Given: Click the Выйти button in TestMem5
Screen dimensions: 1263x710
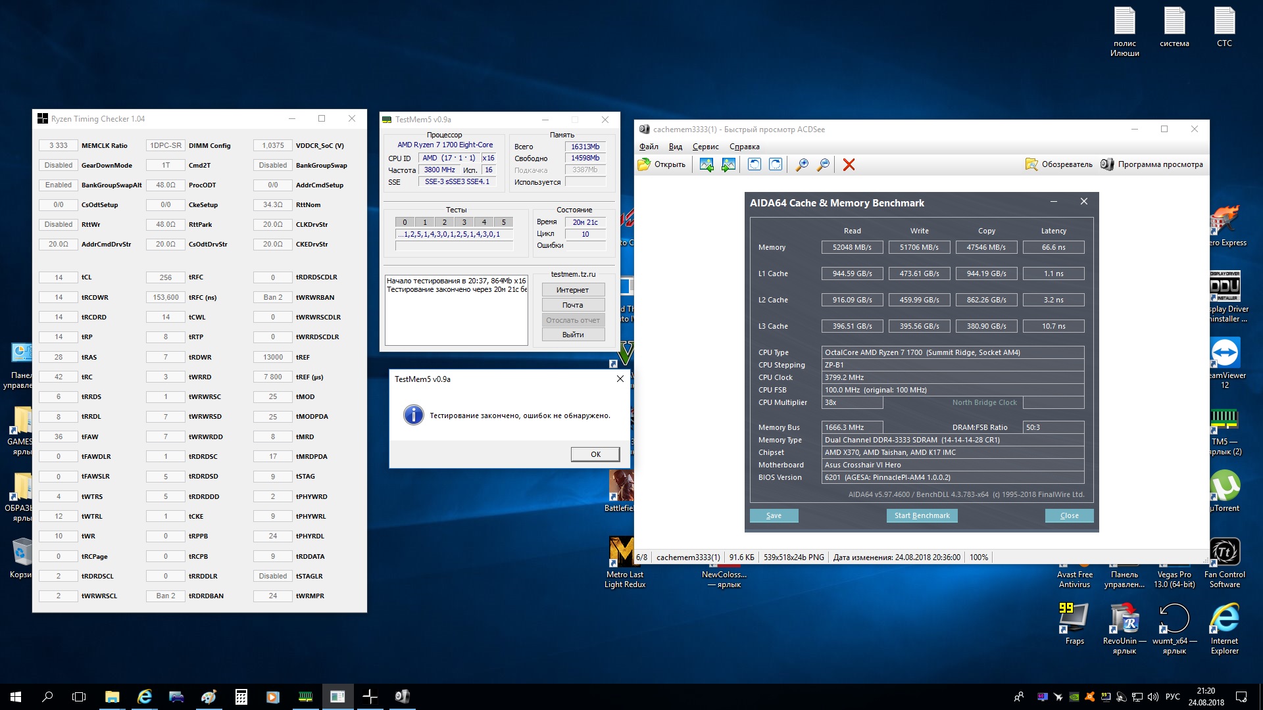Looking at the screenshot, I should pos(572,335).
